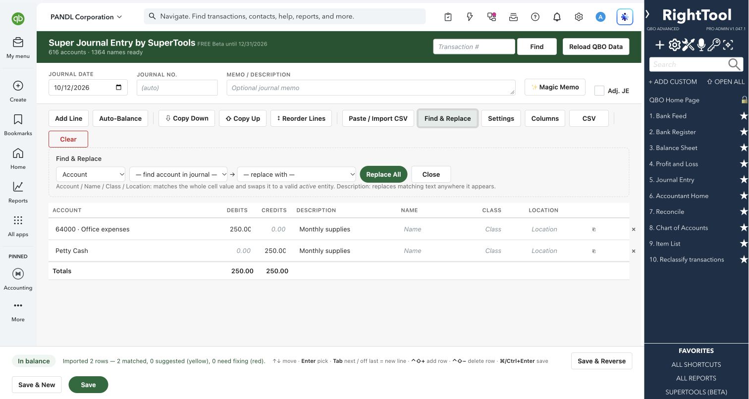
Task: Toggle favorite star for Reconcile
Action: tap(744, 212)
